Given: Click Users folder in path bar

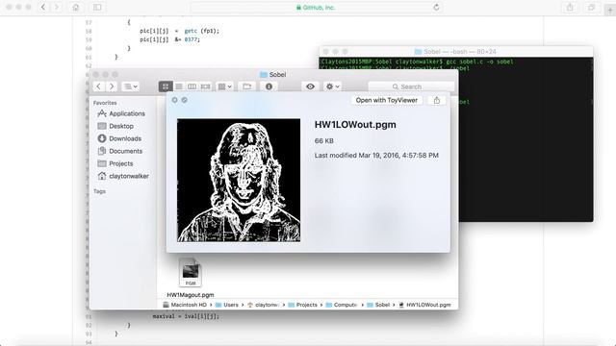Looking at the screenshot, I should 227,305.
